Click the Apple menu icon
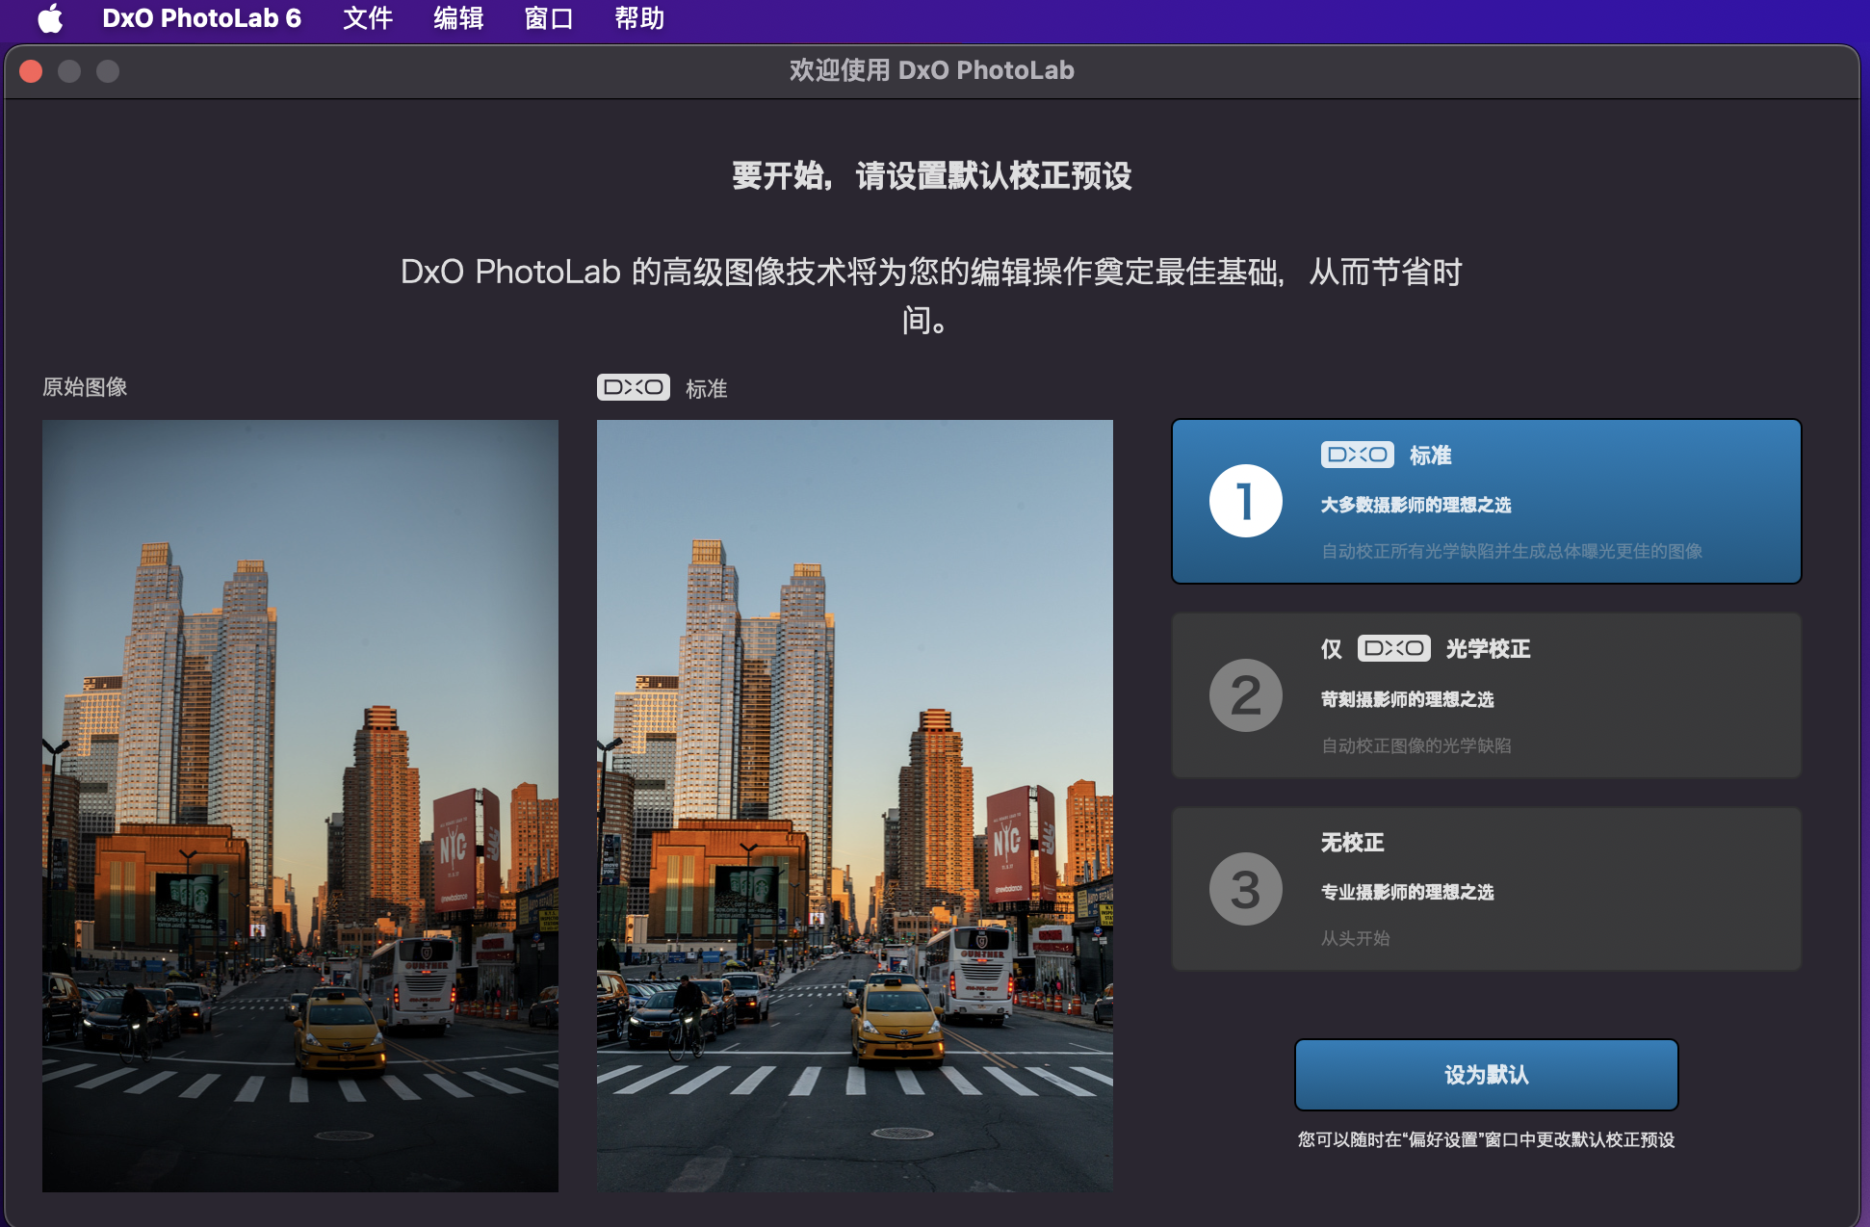This screenshot has width=1870, height=1227. tap(50, 18)
